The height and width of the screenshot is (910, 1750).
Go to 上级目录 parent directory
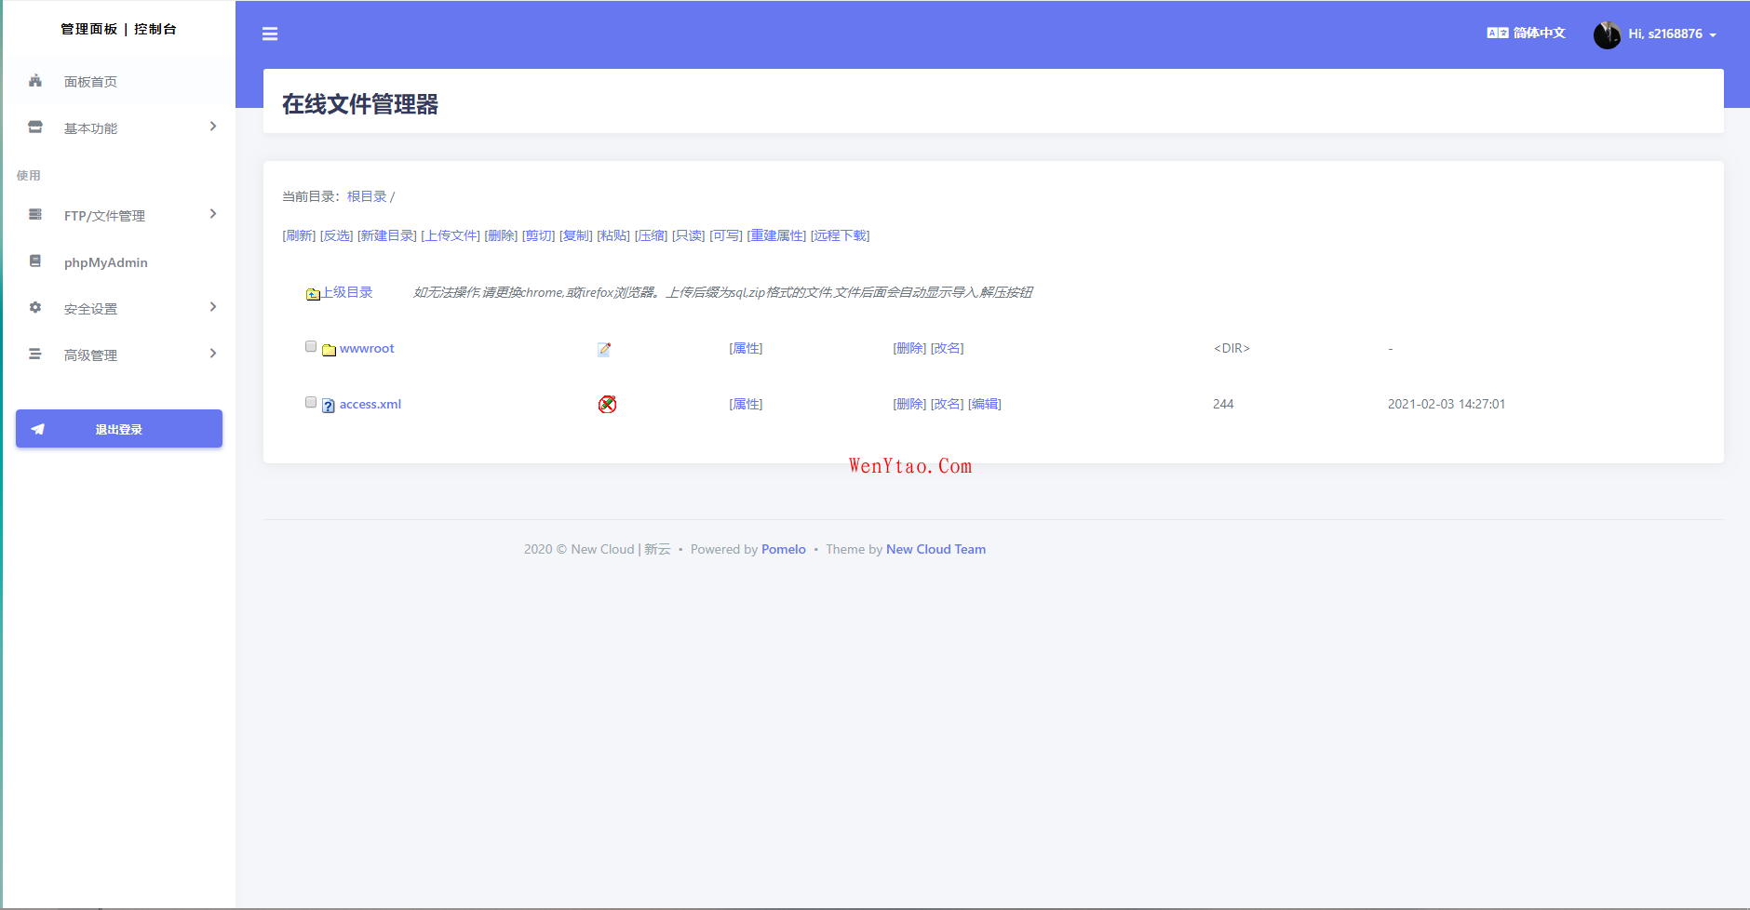[347, 292]
